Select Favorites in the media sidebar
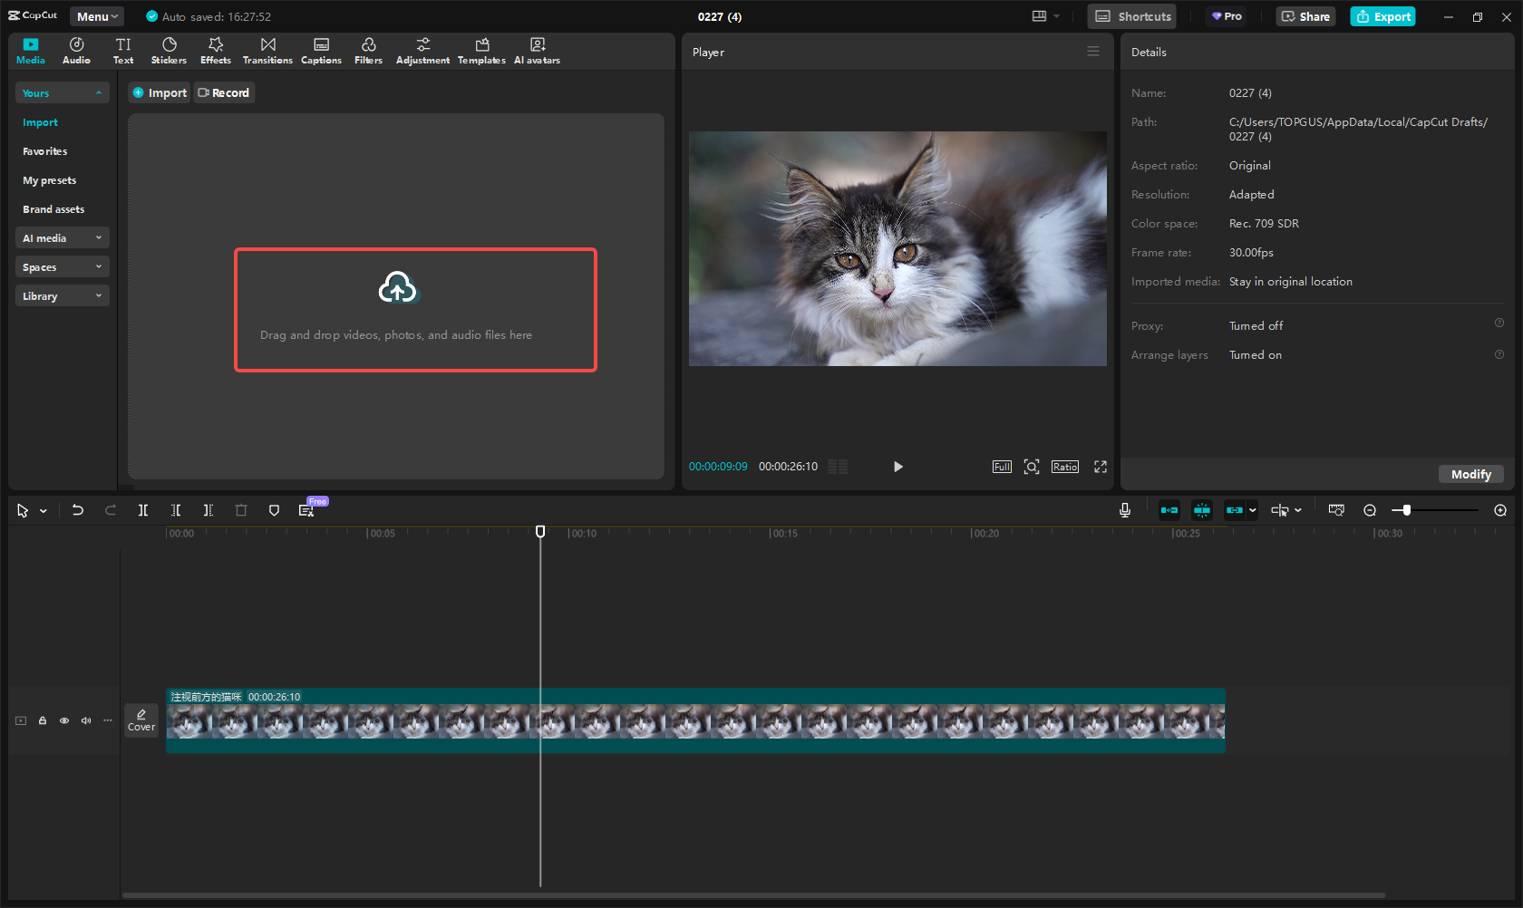This screenshot has width=1523, height=908. point(45,151)
